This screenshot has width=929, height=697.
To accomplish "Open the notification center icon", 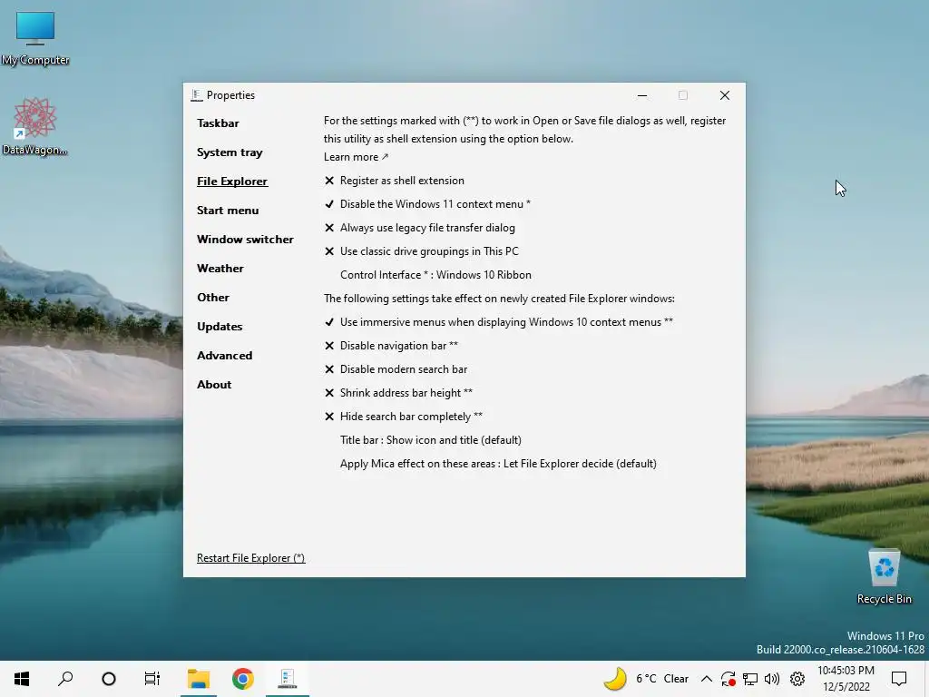I will click(x=899, y=679).
